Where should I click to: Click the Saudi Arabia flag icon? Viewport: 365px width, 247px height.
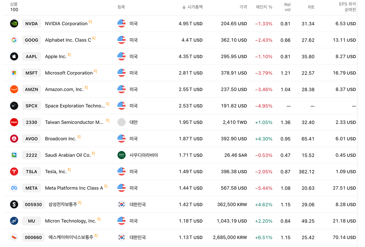pyautogui.click(x=121, y=155)
